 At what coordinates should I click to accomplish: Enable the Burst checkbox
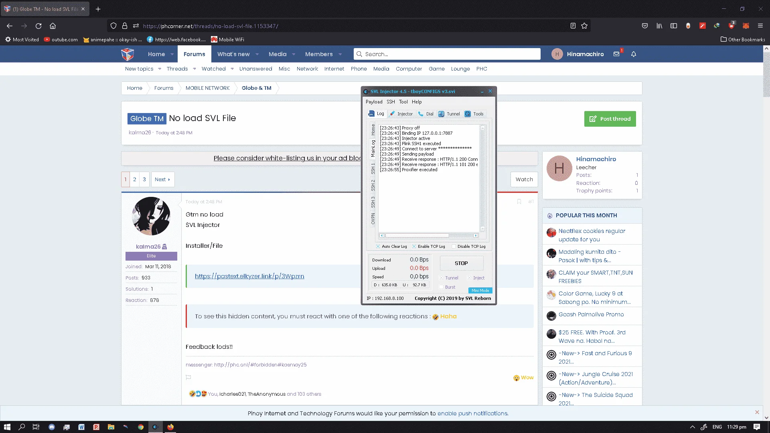pos(441,287)
